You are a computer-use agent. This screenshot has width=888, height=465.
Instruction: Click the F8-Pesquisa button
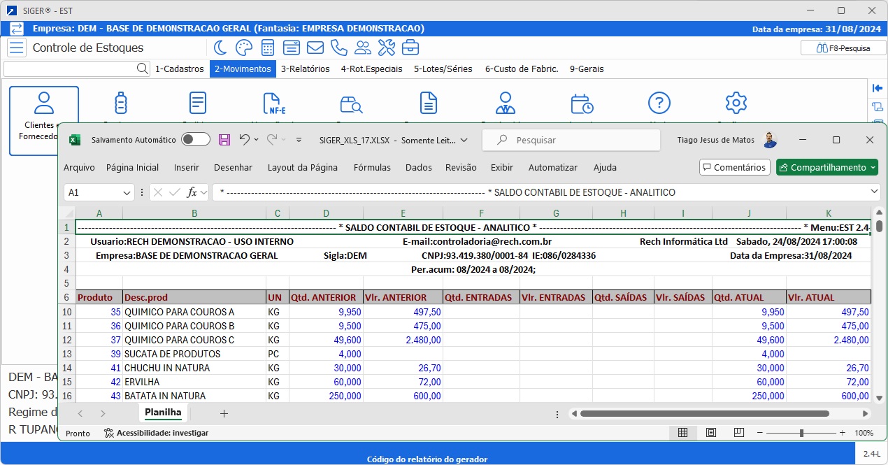coord(843,48)
